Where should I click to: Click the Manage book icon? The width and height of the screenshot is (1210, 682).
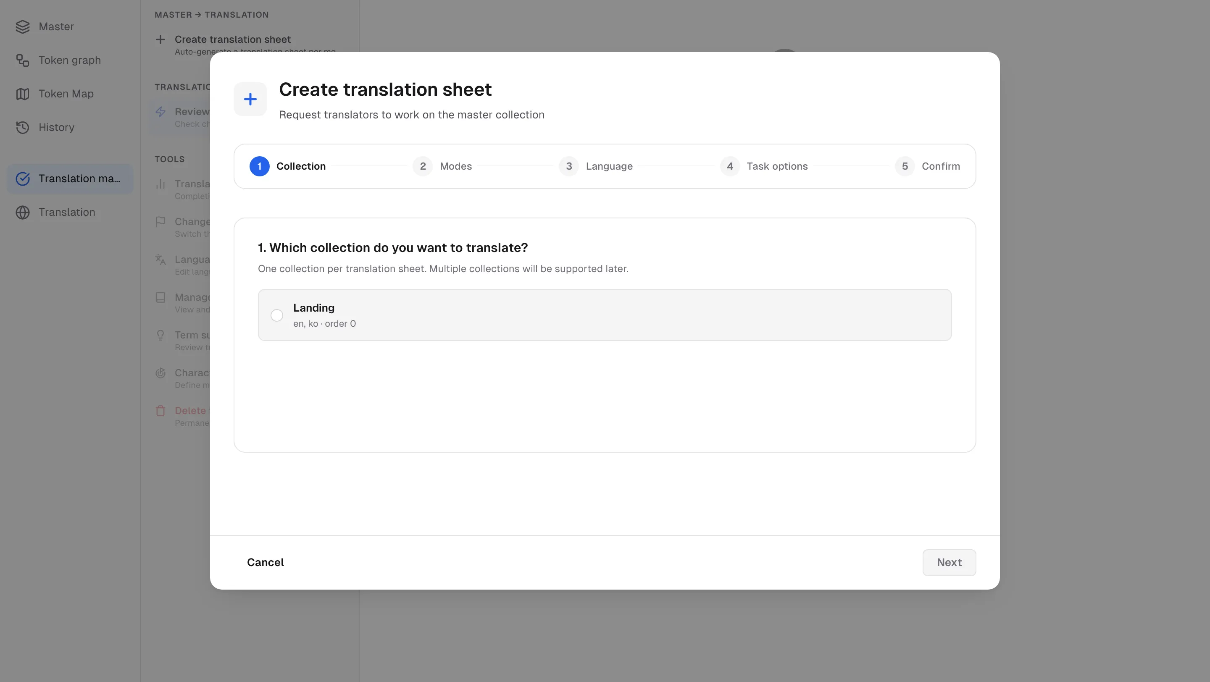160,298
